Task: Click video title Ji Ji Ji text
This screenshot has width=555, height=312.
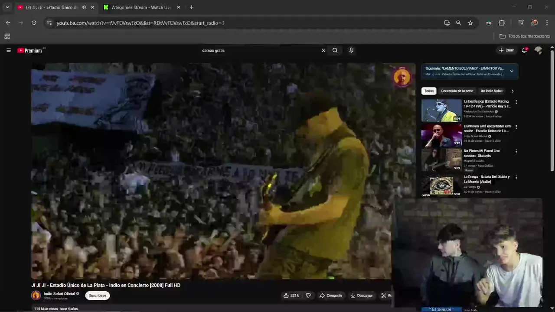Action: pos(106,285)
